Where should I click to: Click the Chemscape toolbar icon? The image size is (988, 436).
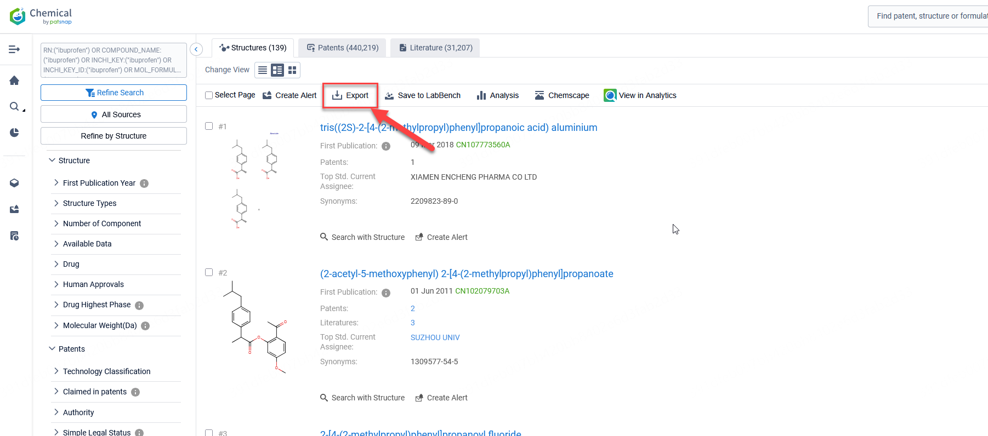[540, 95]
